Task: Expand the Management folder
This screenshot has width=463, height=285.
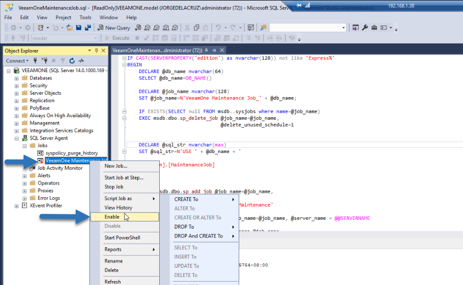Action: [x=17, y=123]
